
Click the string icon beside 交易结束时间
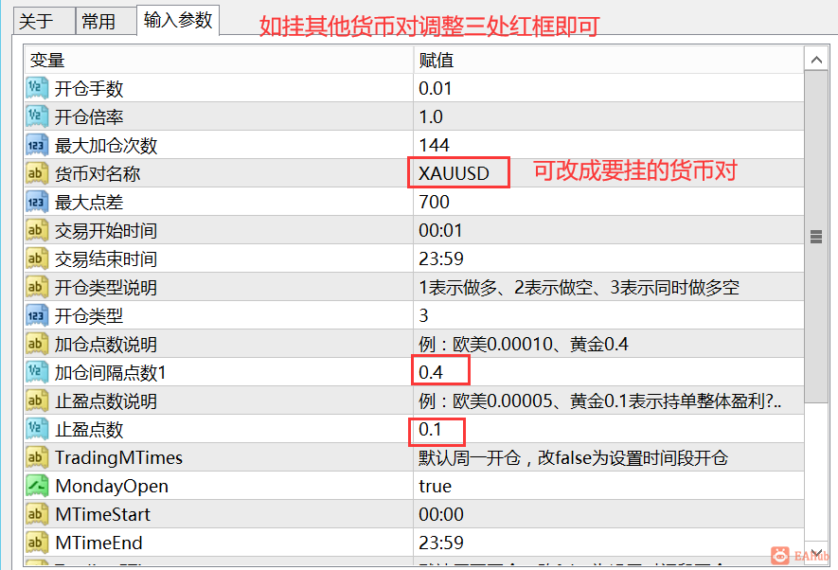[37, 258]
